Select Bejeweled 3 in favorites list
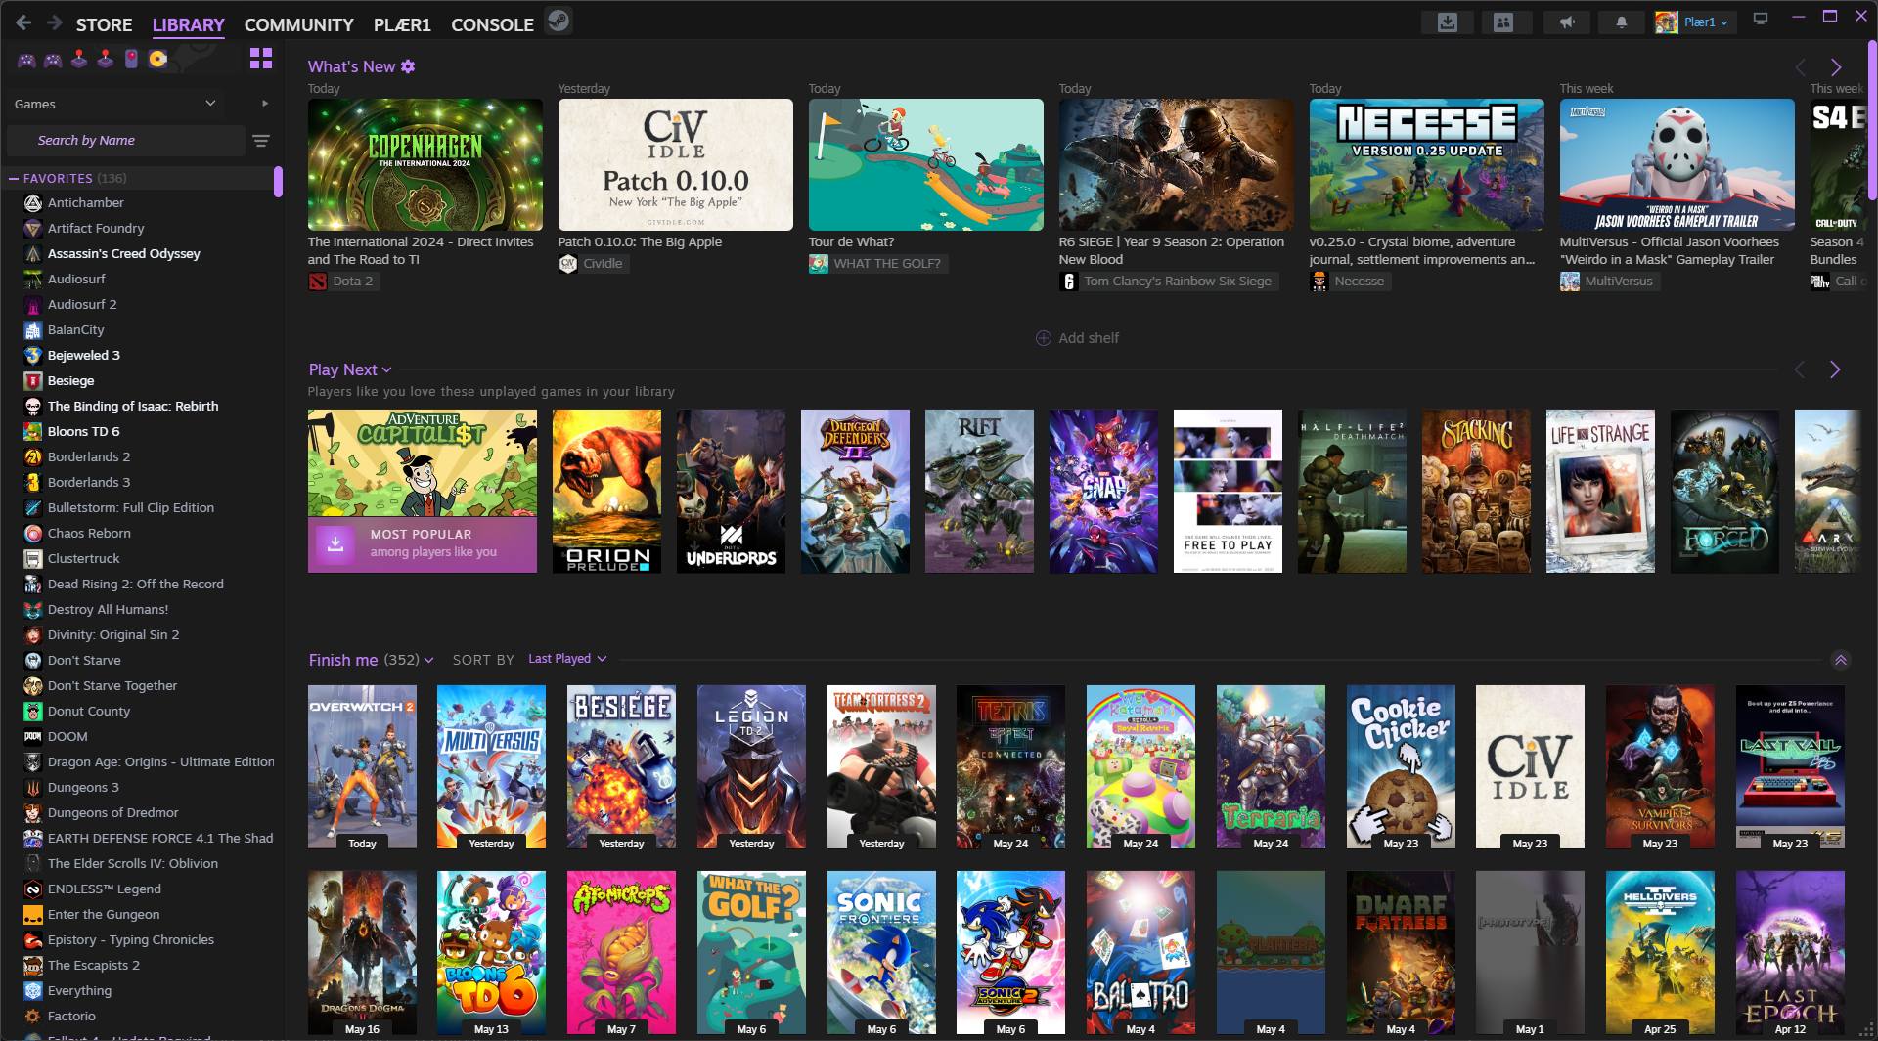1878x1041 pixels. pyautogui.click(x=84, y=356)
